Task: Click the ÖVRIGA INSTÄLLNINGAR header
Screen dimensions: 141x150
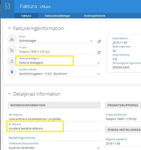Action: point(123,130)
